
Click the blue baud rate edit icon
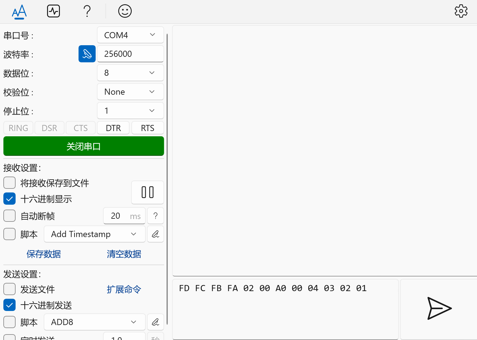pyautogui.click(x=87, y=54)
